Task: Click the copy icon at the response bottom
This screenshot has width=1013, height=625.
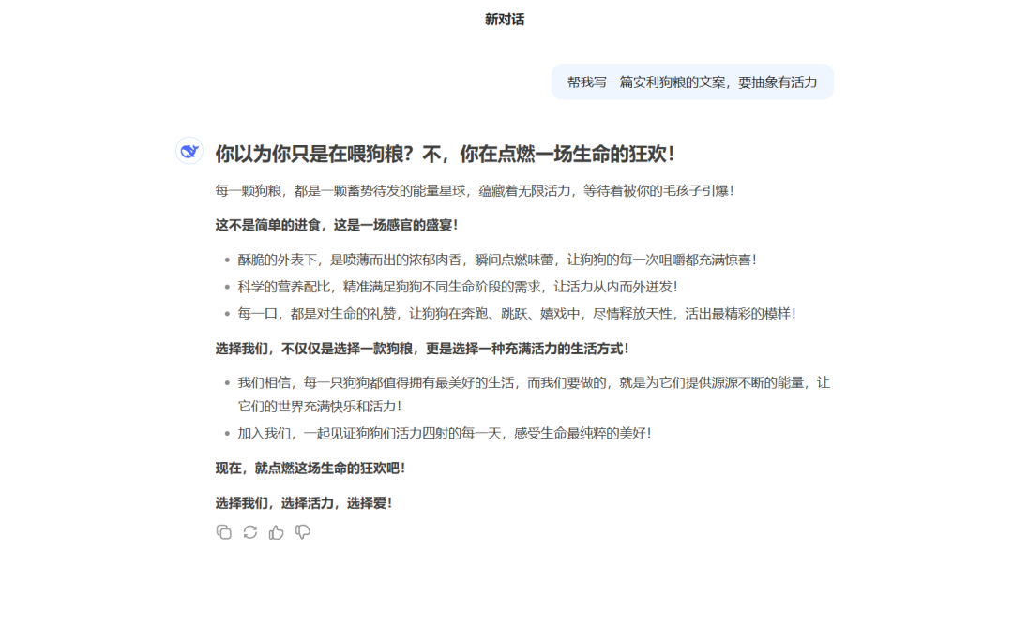Action: 223,531
